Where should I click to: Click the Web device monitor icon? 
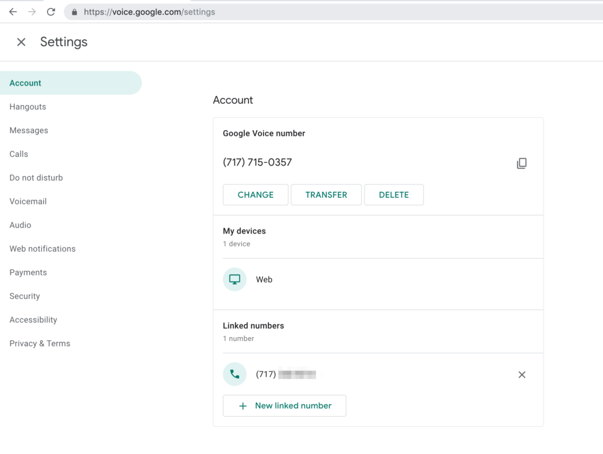point(234,279)
